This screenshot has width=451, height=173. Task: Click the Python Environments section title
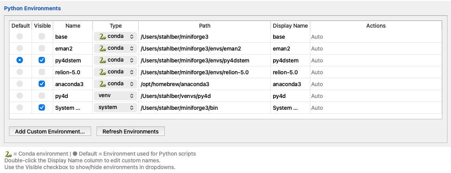point(32,8)
